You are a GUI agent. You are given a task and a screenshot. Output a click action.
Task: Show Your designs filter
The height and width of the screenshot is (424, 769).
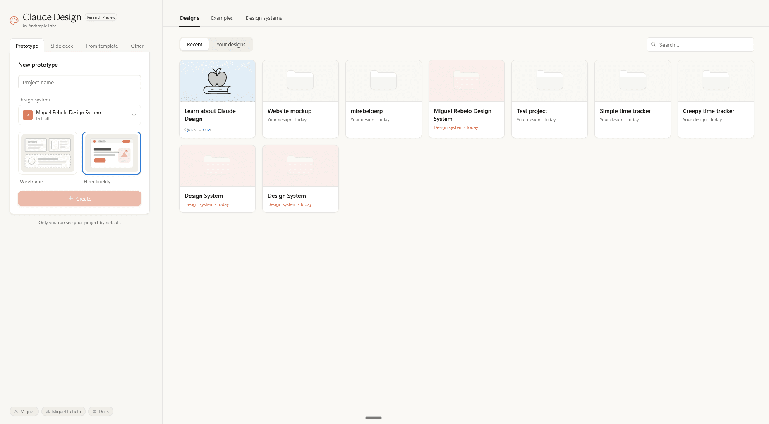(x=231, y=45)
